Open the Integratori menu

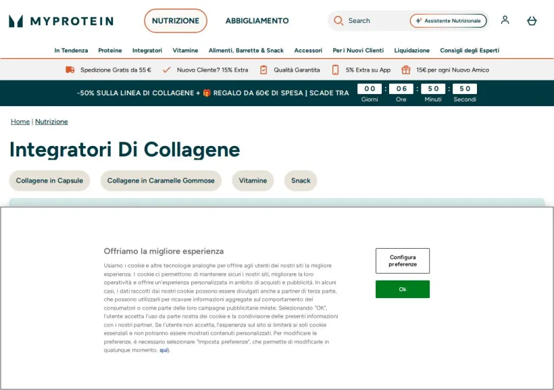pos(147,51)
